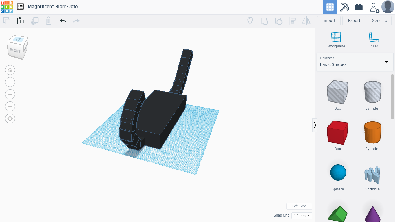Click the Tinkercad logo
395x222 pixels.
click(7, 7)
